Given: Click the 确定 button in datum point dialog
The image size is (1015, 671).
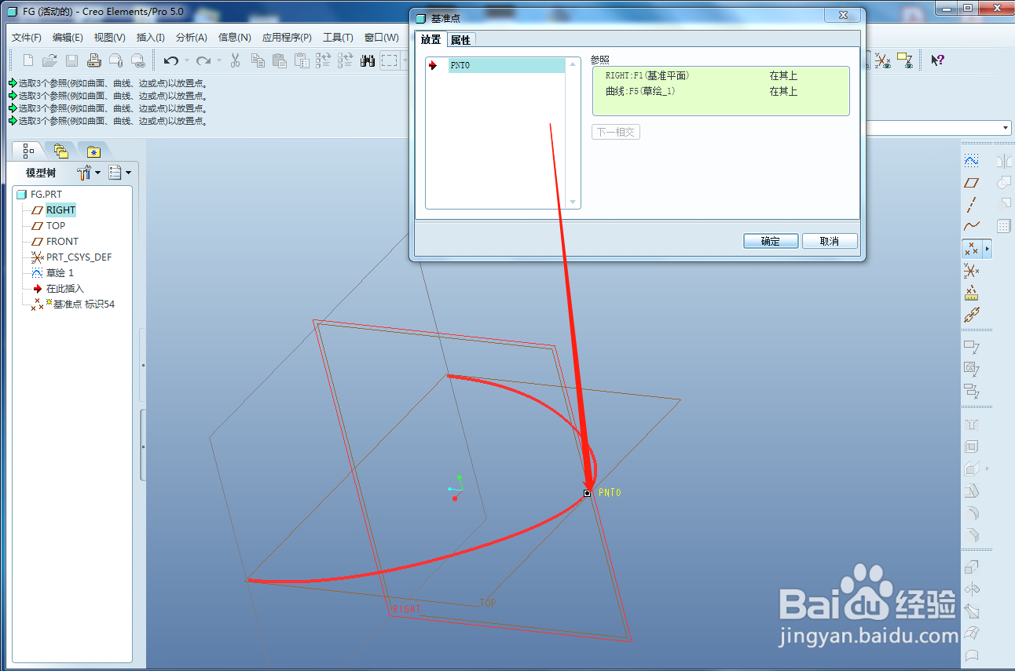Looking at the screenshot, I should pos(771,241).
